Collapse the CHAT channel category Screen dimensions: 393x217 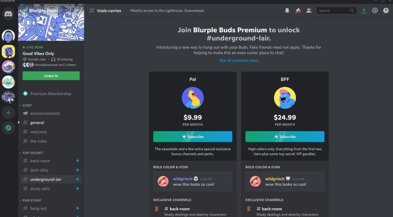(26, 105)
